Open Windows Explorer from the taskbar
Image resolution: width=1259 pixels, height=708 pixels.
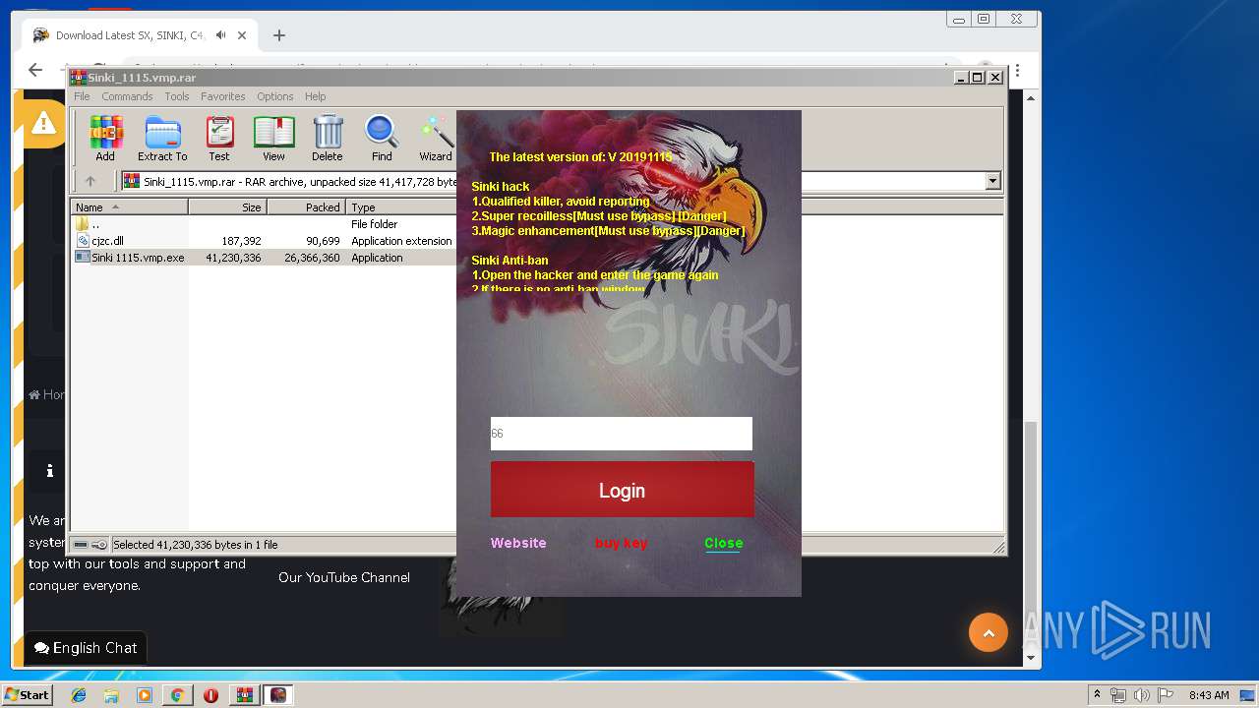[x=111, y=695]
